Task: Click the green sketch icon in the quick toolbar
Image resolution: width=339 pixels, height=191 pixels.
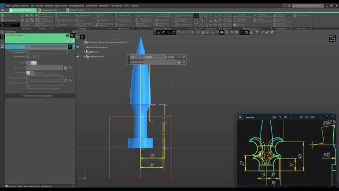Action: click(x=158, y=32)
